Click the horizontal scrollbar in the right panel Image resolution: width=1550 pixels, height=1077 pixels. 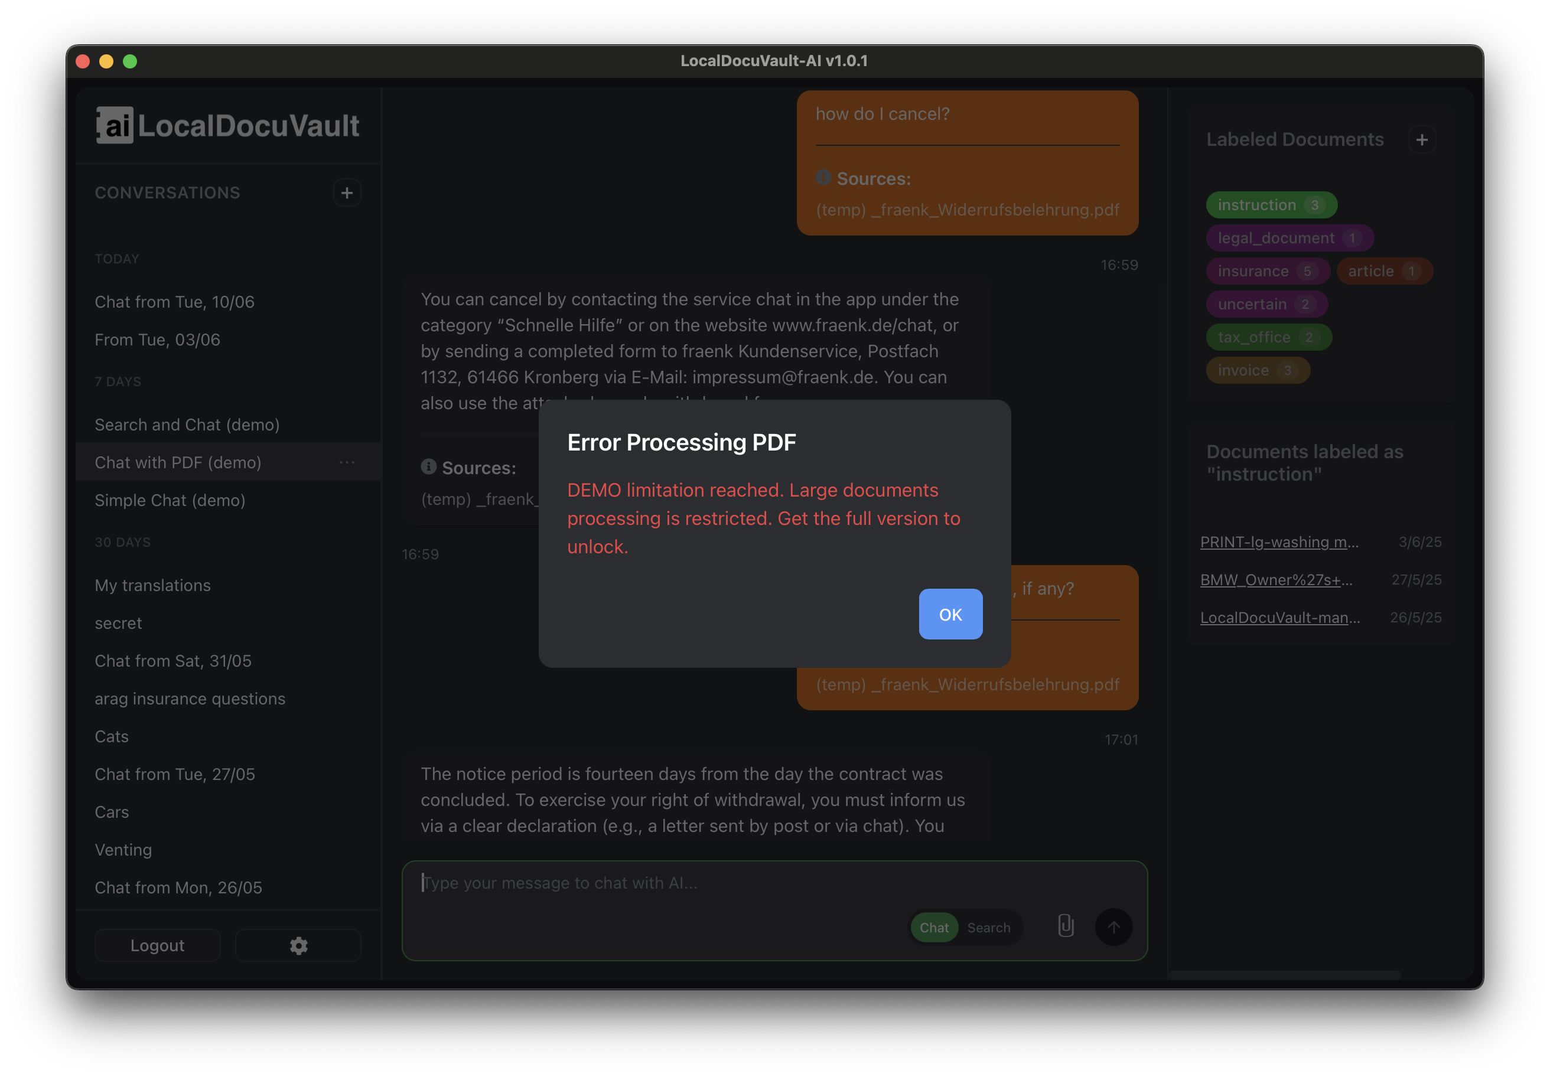point(1285,975)
